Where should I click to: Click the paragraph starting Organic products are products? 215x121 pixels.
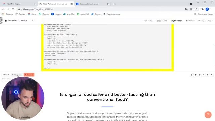point(107,117)
